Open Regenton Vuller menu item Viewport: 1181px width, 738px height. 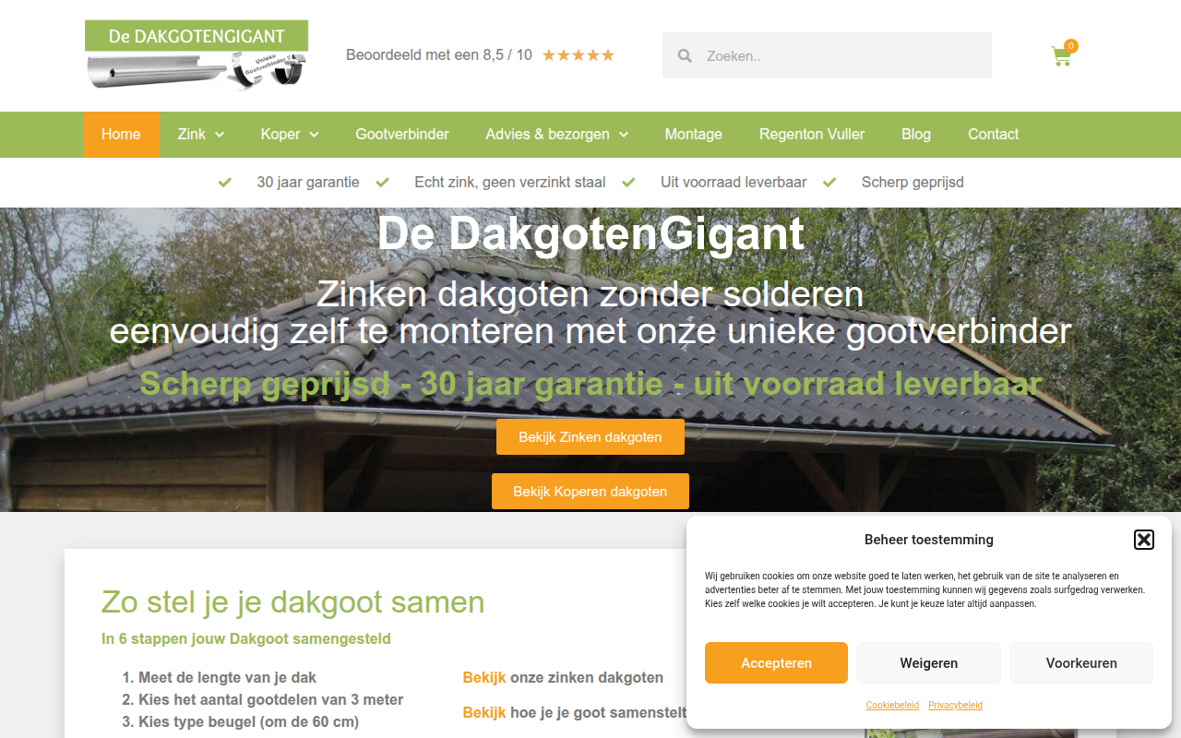[x=812, y=135]
